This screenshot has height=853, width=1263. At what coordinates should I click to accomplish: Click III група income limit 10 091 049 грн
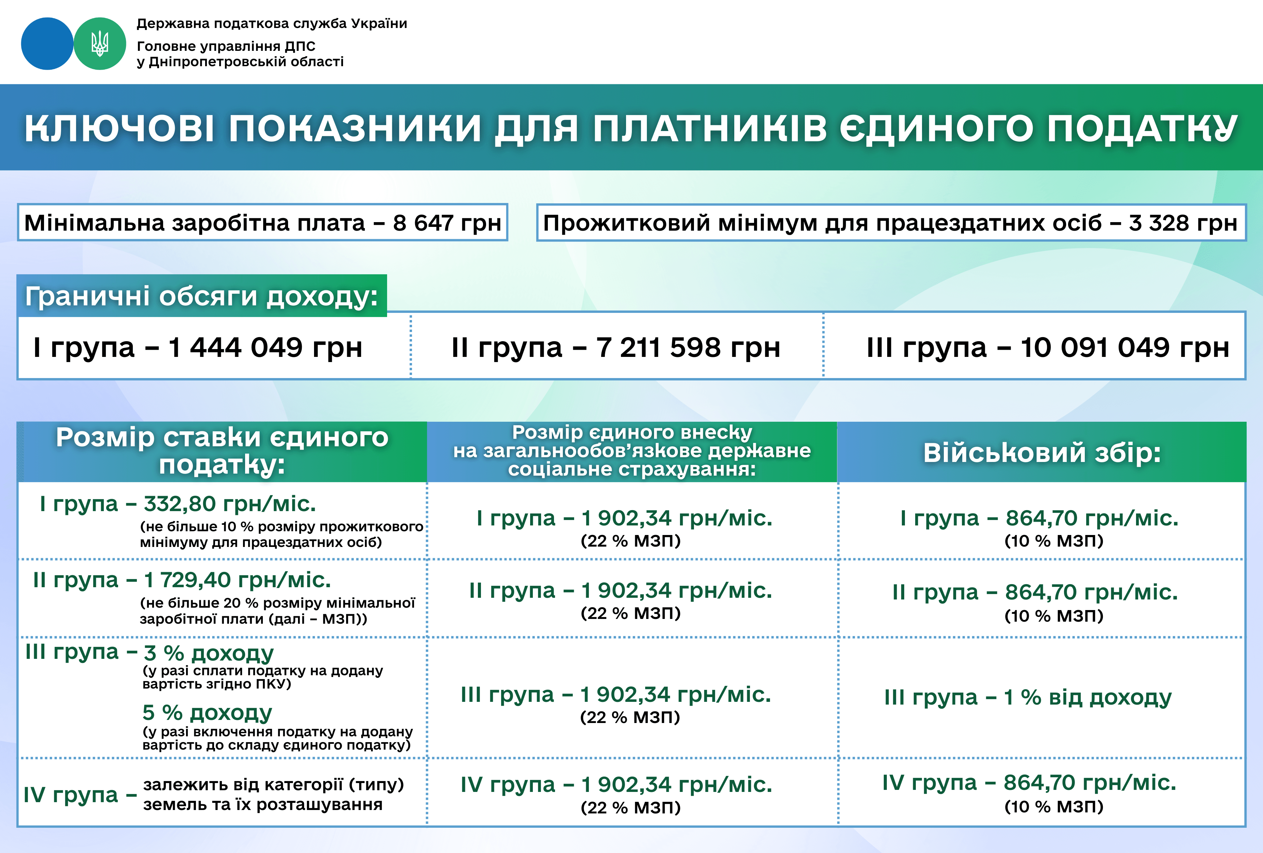[1047, 347]
